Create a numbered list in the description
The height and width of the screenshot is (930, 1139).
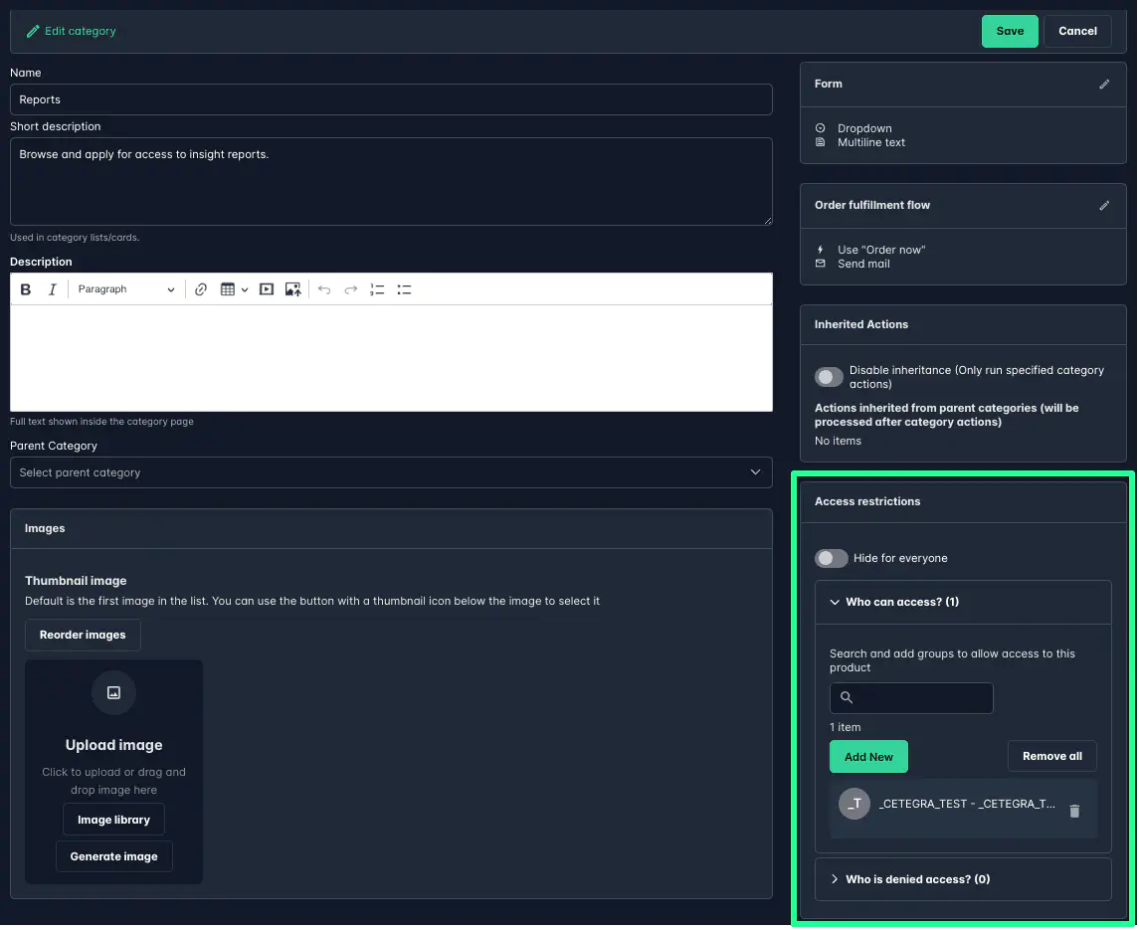pos(376,288)
